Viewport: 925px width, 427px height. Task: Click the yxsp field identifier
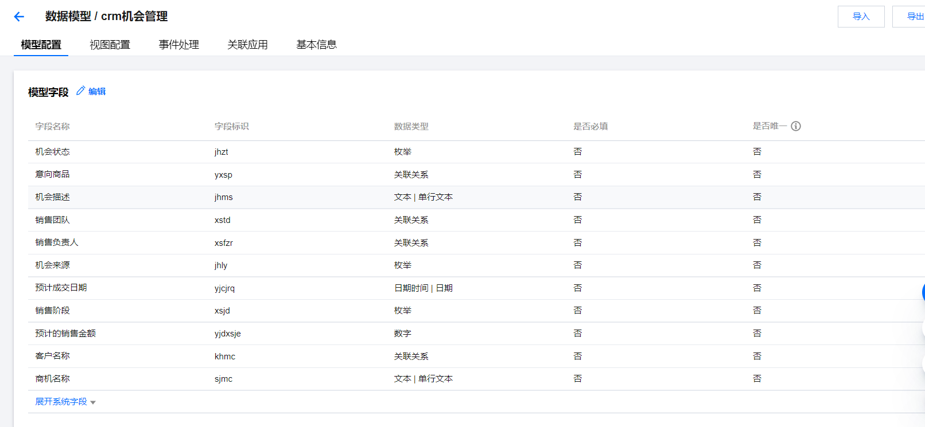pyautogui.click(x=223, y=175)
